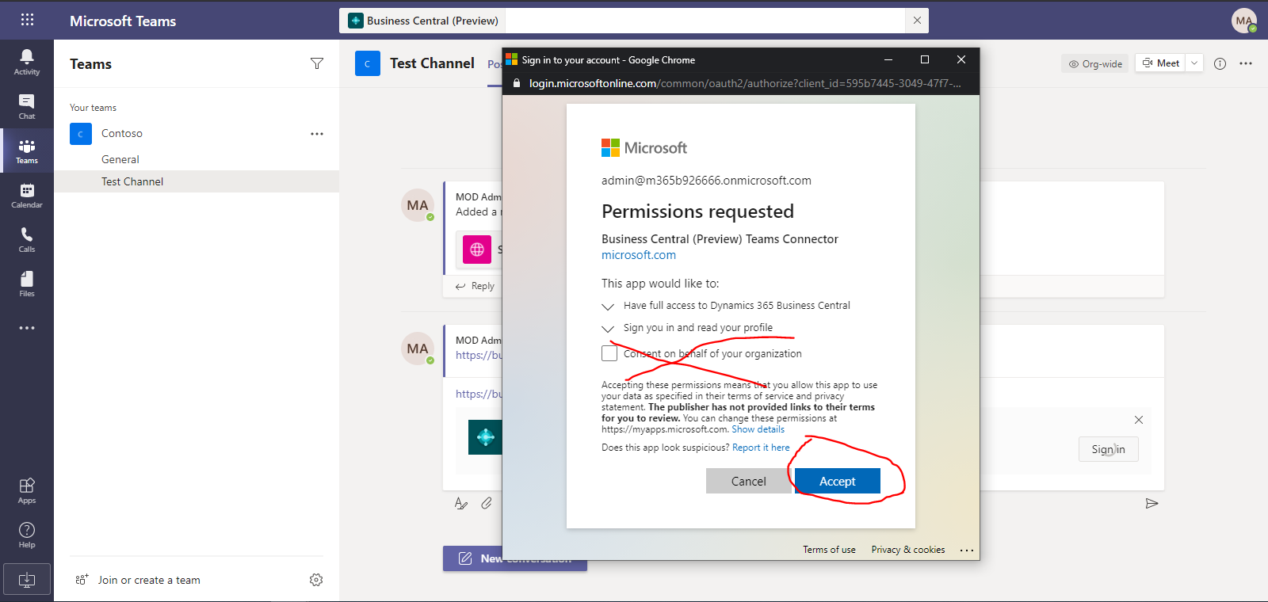The width and height of the screenshot is (1268, 602).
Task: Open the manage teams gear icon
Action: click(x=316, y=580)
